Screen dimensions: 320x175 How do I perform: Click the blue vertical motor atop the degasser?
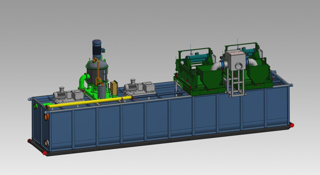[97, 49]
